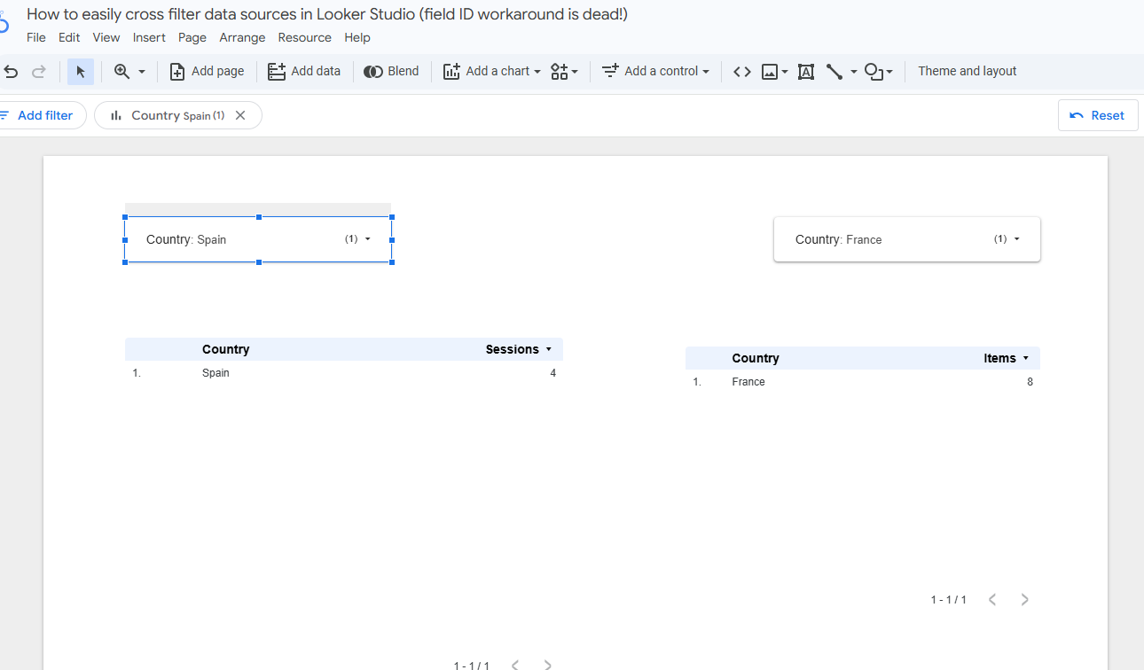This screenshot has width=1144, height=670.
Task: Click the undo arrow
Action: tap(11, 71)
